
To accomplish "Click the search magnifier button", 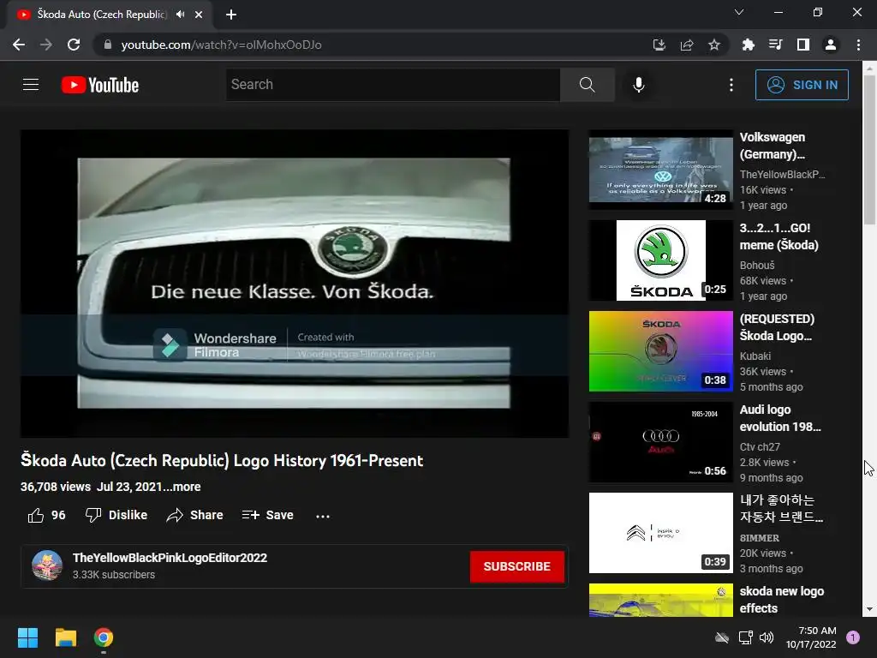I will pos(587,85).
